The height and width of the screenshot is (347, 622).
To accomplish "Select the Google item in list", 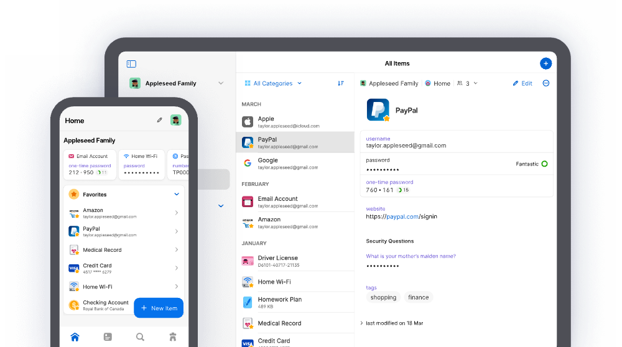I will [x=295, y=163].
